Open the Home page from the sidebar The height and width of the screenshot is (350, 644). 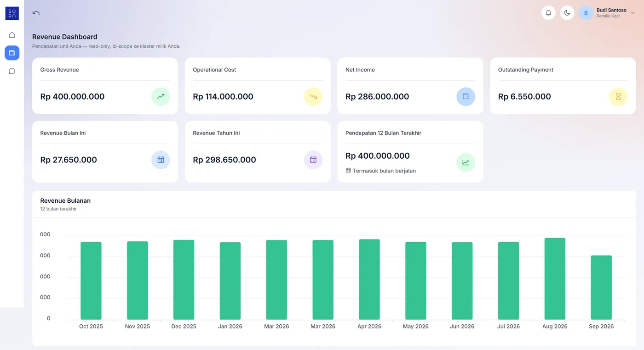(12, 35)
